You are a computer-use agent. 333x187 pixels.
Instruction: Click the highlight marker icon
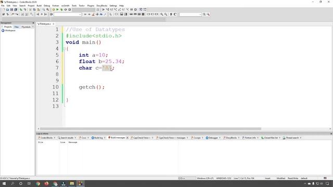pos(93,14)
